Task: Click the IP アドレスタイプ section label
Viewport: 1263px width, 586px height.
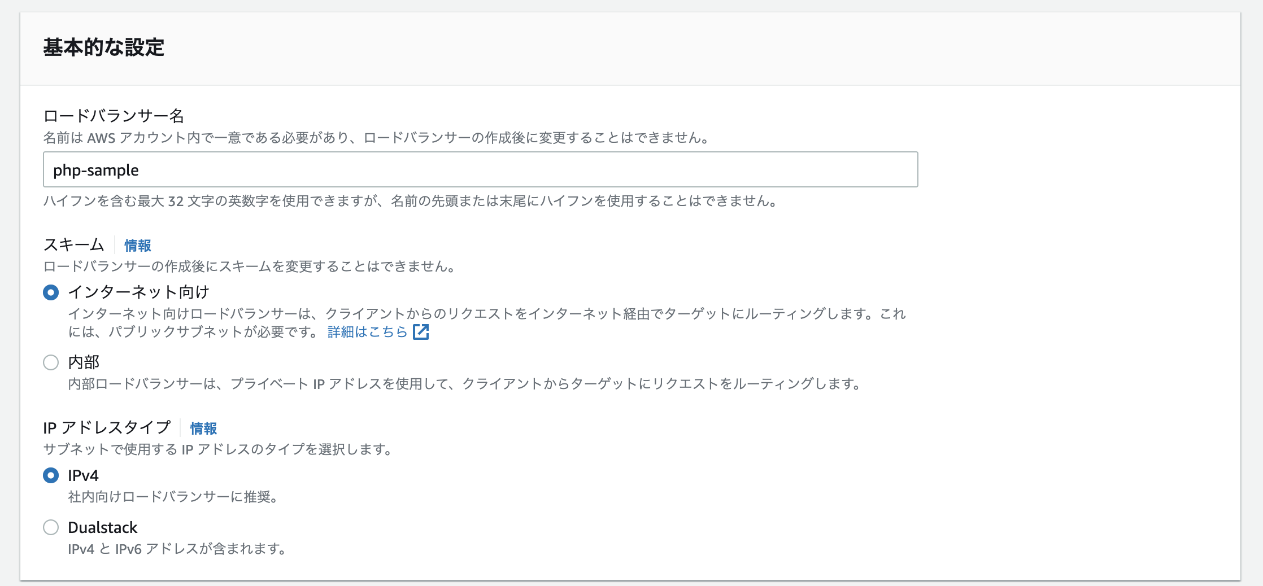Action: coord(107,428)
